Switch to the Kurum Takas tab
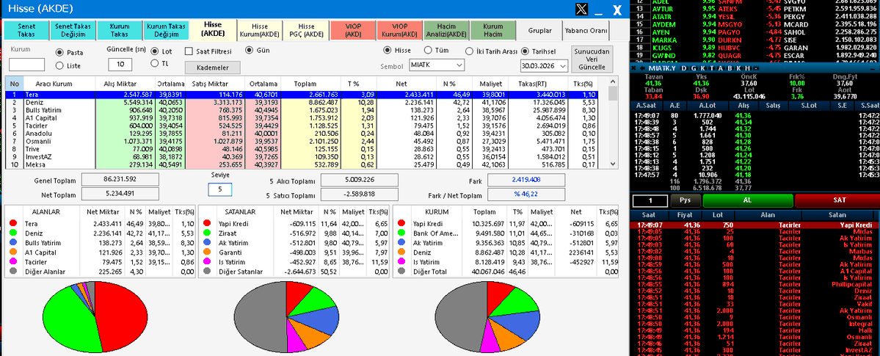Image resolution: width=880 pixels, height=356 pixels. point(120,30)
